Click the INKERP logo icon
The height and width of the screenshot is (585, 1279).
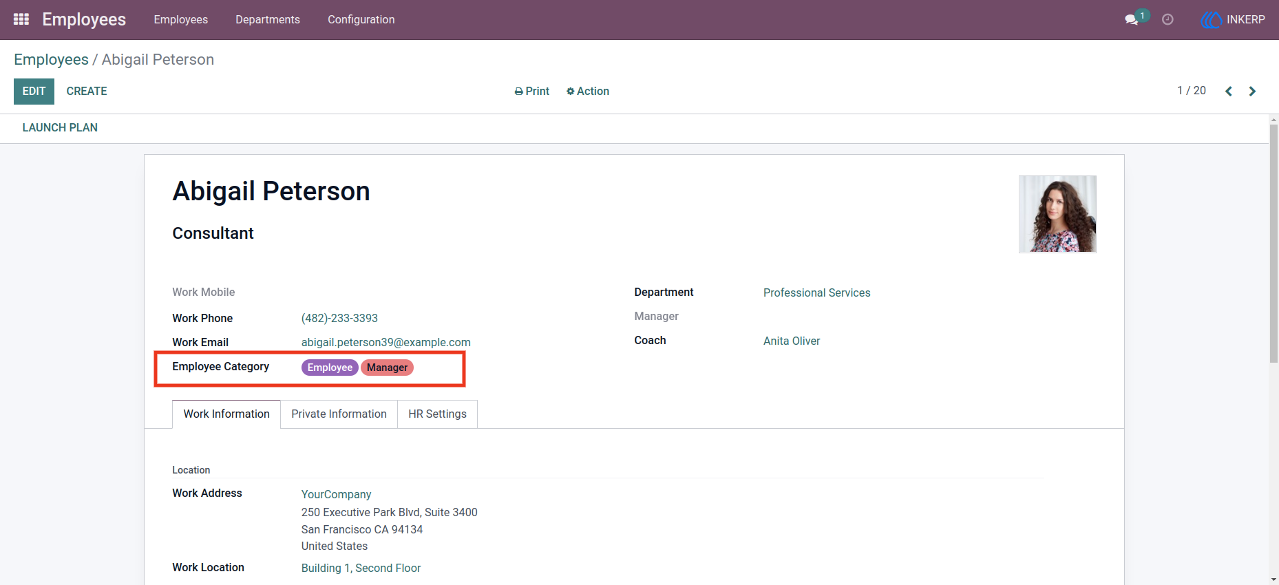tap(1212, 20)
